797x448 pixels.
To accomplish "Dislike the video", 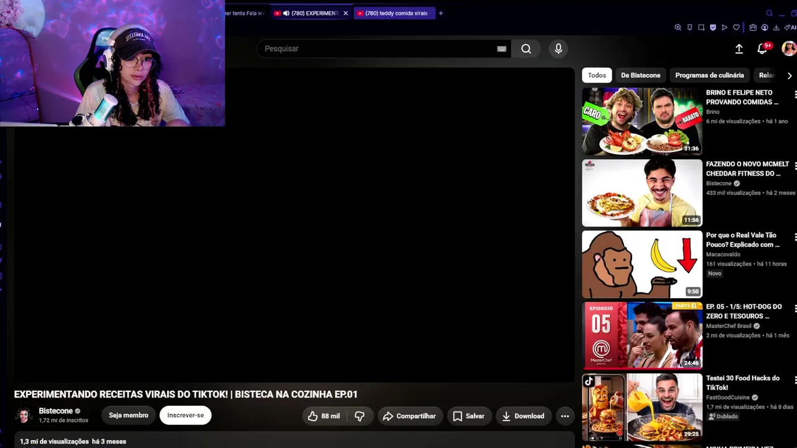I will click(359, 416).
